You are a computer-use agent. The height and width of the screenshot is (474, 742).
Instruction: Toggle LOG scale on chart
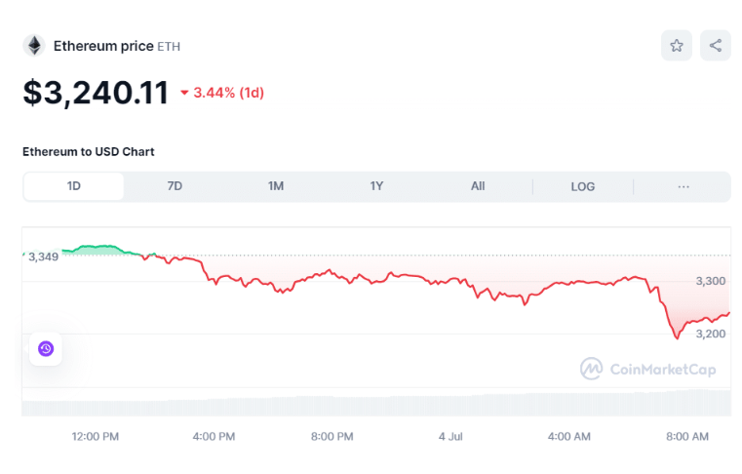coord(583,186)
